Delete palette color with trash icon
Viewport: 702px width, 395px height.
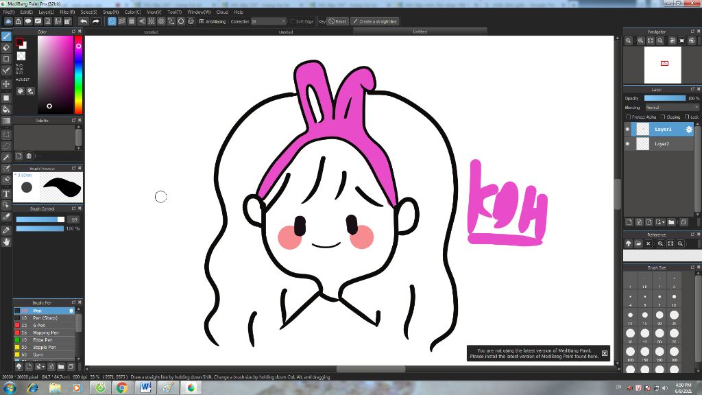click(x=29, y=156)
